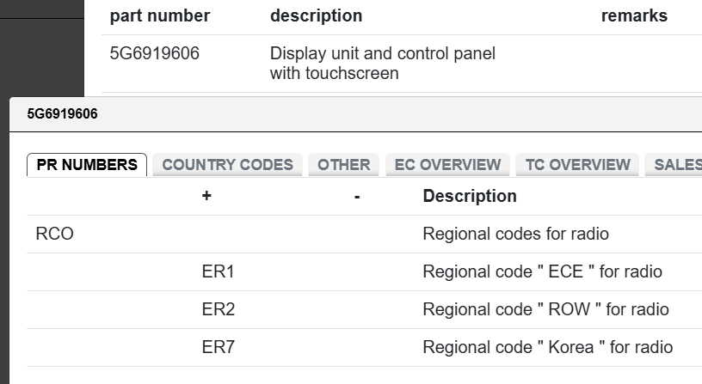Pick the ER7 PR code

click(x=219, y=347)
